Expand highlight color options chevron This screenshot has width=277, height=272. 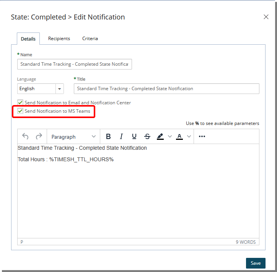(170, 136)
